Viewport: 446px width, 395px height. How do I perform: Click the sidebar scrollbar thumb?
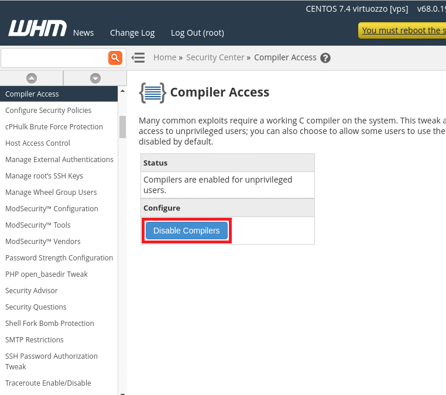click(122, 127)
